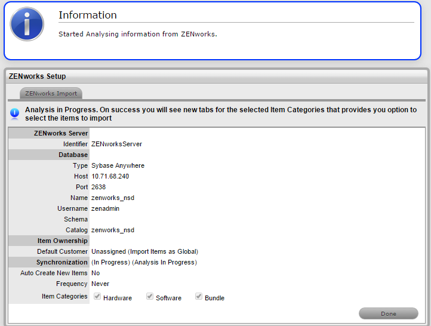Click the Database section header
Image resolution: width=431 pixels, height=326 pixels.
(73, 155)
